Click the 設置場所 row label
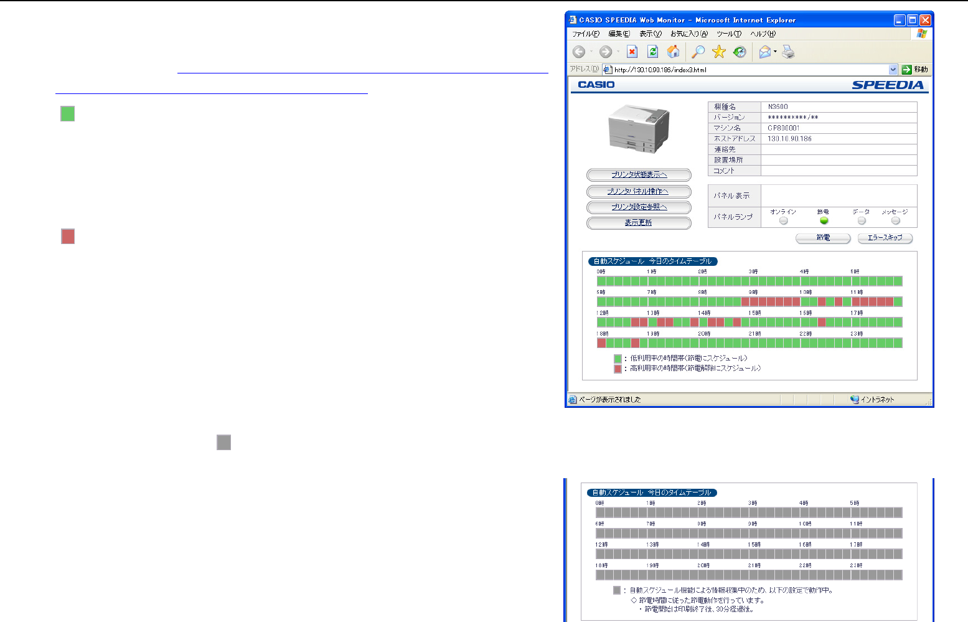This screenshot has height=622, width=968. pos(728,160)
